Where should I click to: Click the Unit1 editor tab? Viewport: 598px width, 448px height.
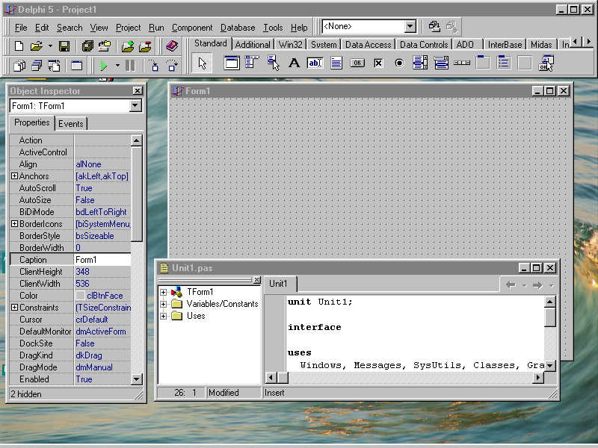click(x=278, y=284)
